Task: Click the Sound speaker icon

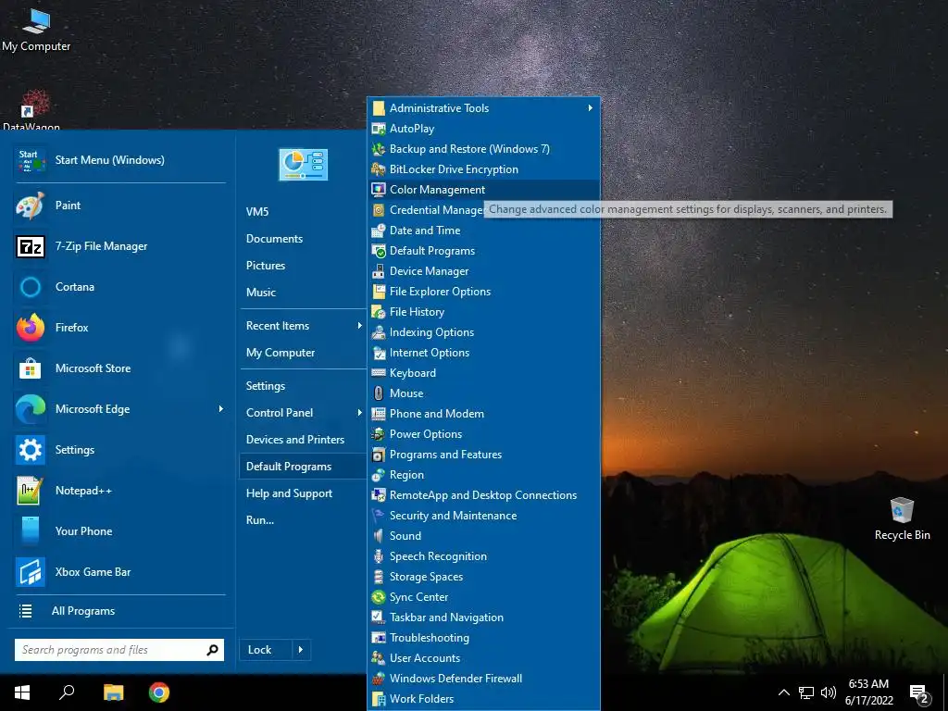Action: pyautogui.click(x=379, y=536)
